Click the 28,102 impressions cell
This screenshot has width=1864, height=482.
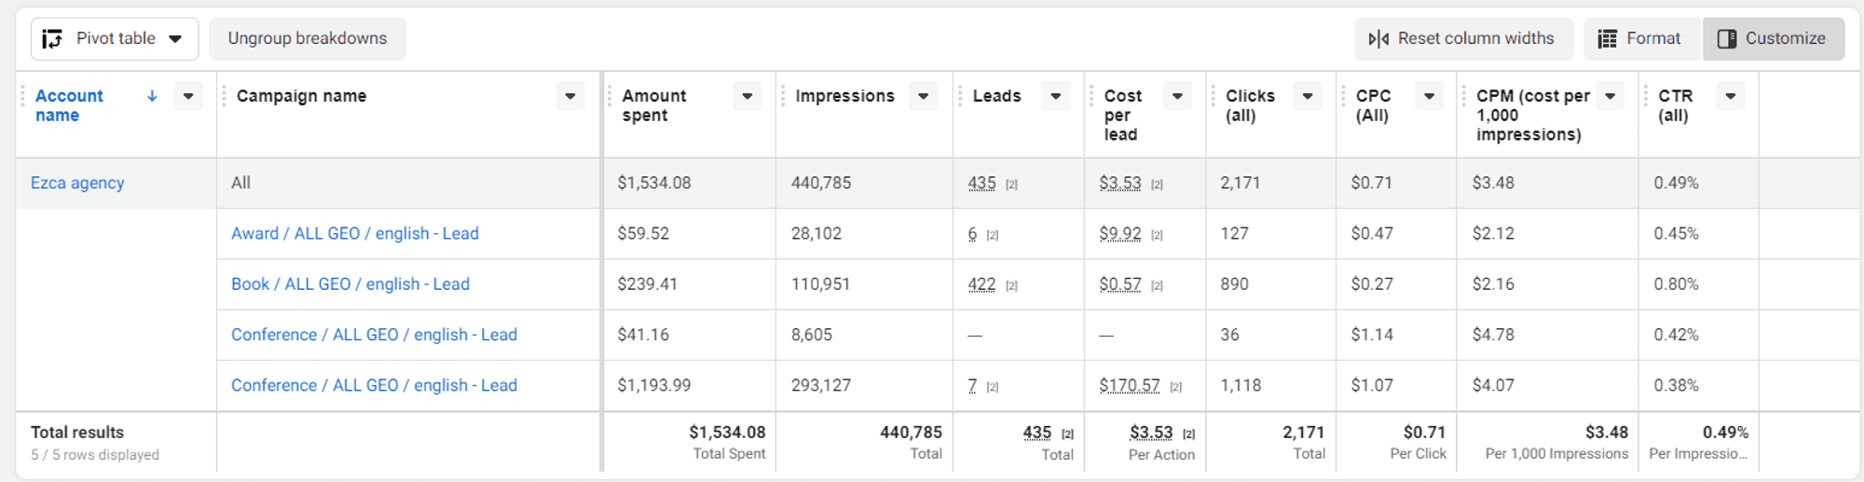tap(864, 233)
